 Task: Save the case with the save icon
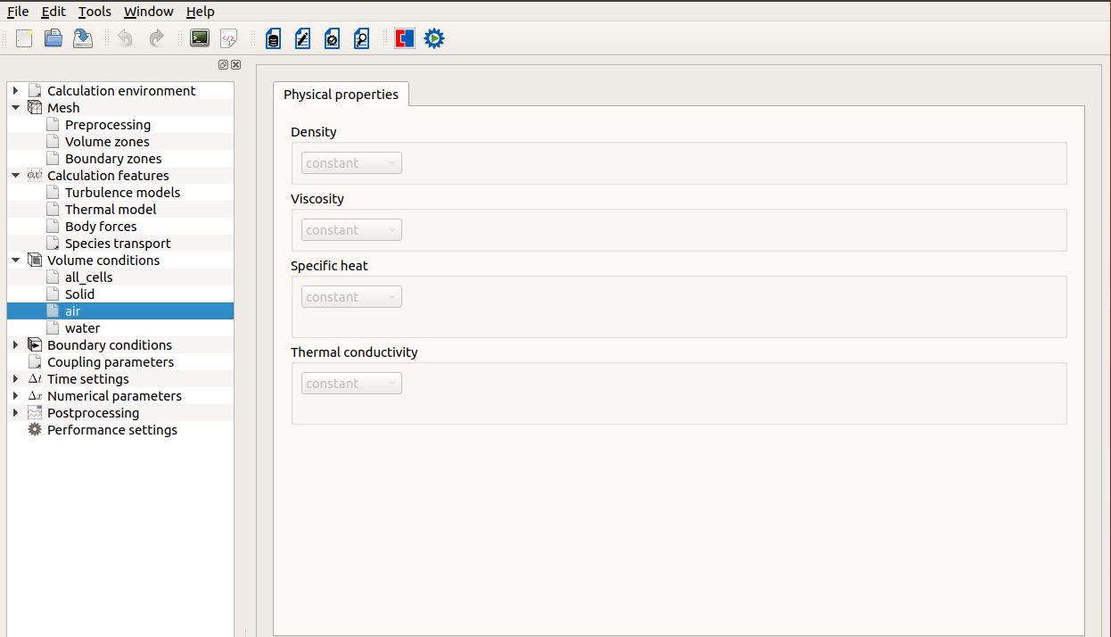click(83, 38)
